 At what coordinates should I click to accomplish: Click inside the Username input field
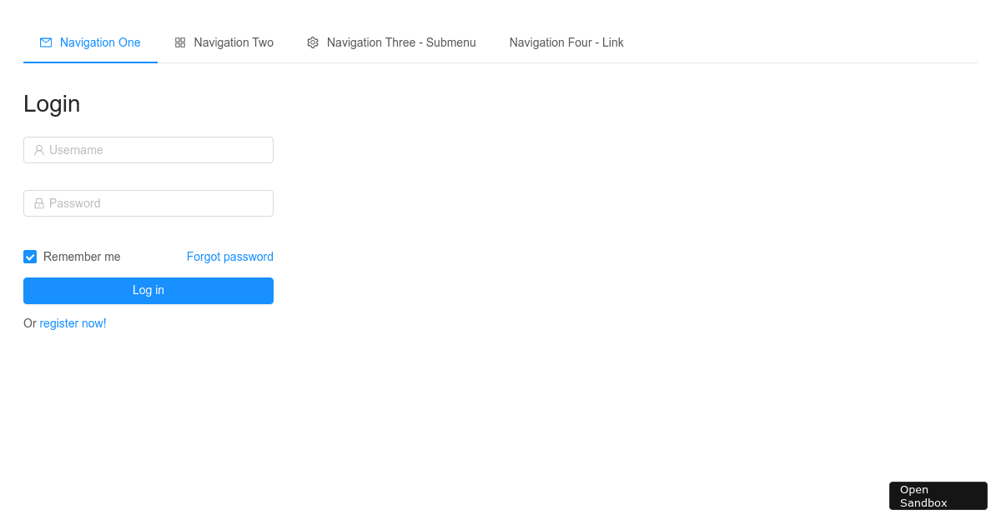[148, 150]
